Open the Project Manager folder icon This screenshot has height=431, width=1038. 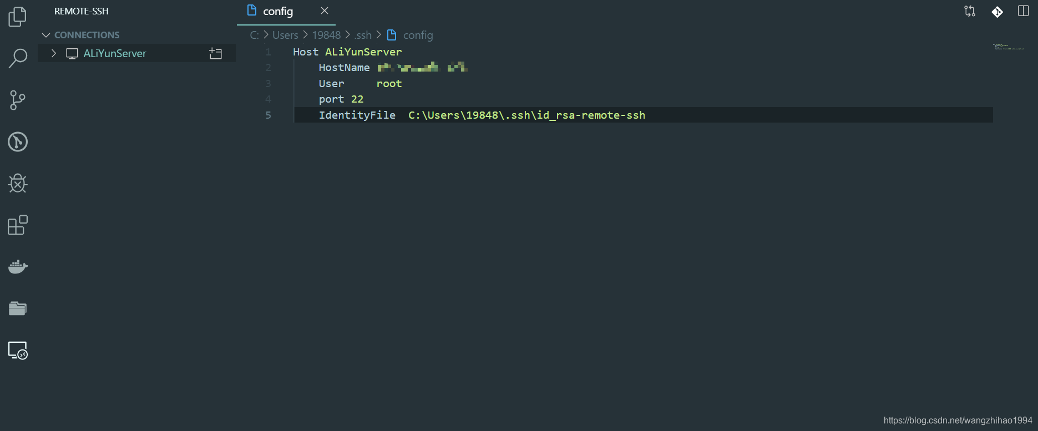(x=18, y=308)
